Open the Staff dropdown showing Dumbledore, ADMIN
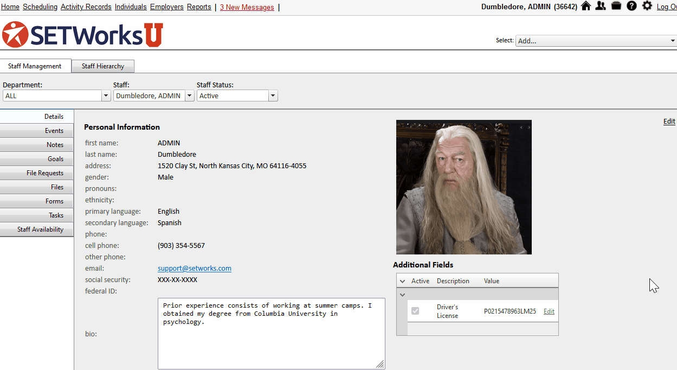677x370 pixels. [x=153, y=95]
